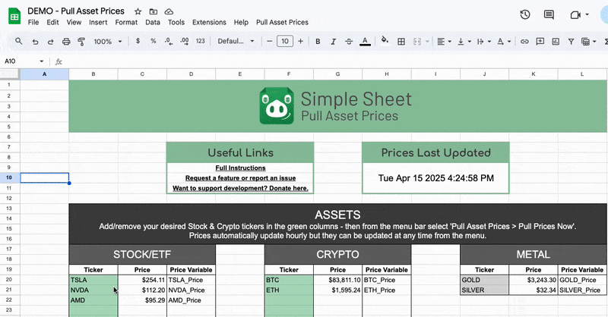Screen dimensions: 608x317
Task: Open the Insert menu
Action: (98, 23)
